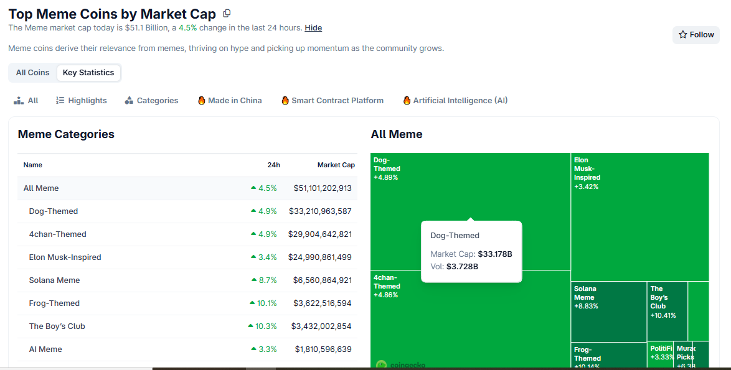Hide the market cap summary text
The image size is (731, 370).
click(313, 27)
